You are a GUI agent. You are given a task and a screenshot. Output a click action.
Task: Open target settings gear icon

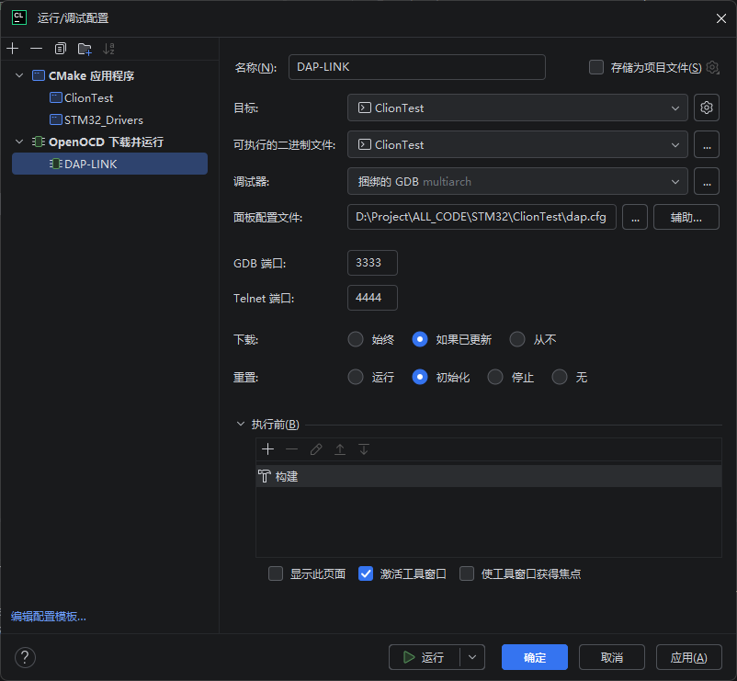(706, 108)
